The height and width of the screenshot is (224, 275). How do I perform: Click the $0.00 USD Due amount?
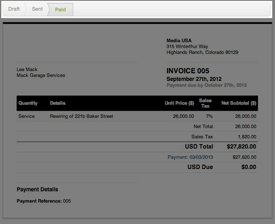tap(248, 167)
